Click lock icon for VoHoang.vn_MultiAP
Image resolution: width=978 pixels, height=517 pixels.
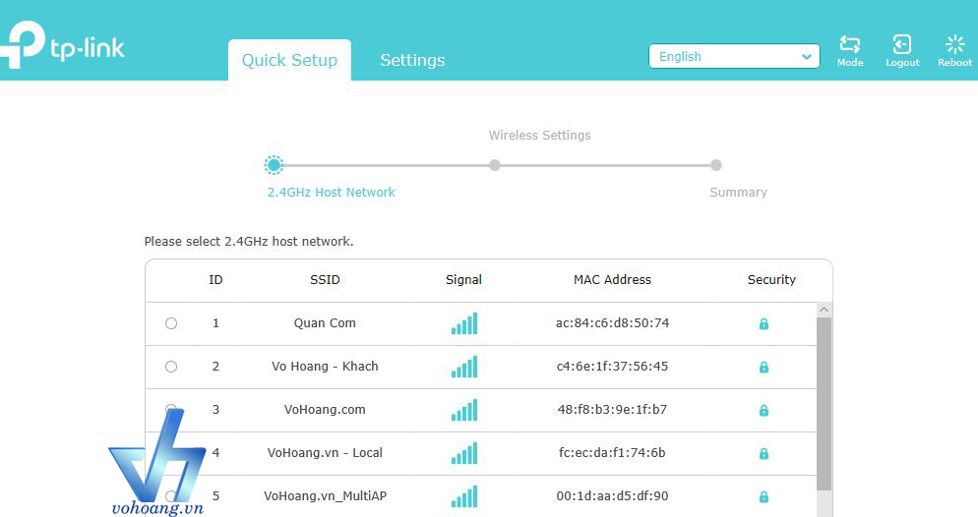[764, 496]
